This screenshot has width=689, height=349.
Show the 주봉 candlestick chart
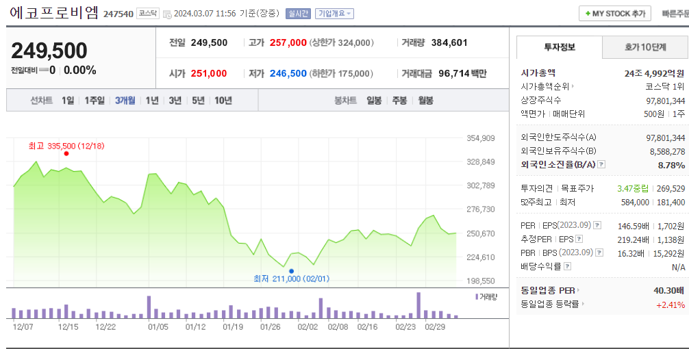pyautogui.click(x=399, y=101)
